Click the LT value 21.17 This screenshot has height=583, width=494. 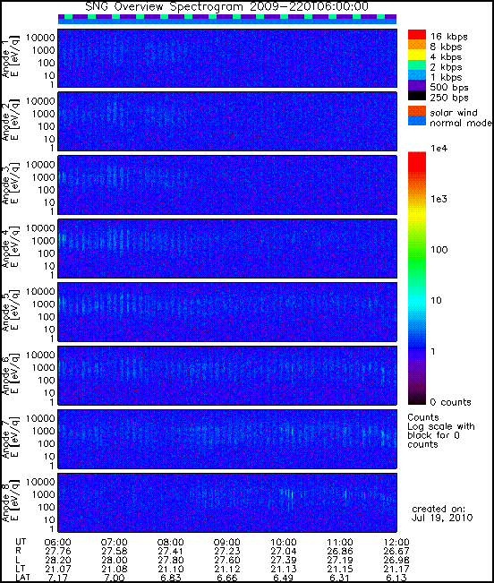point(396,569)
